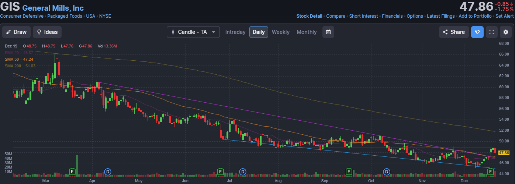Switch to Intraday timeframe
This screenshot has width=515, height=184.
click(235, 32)
